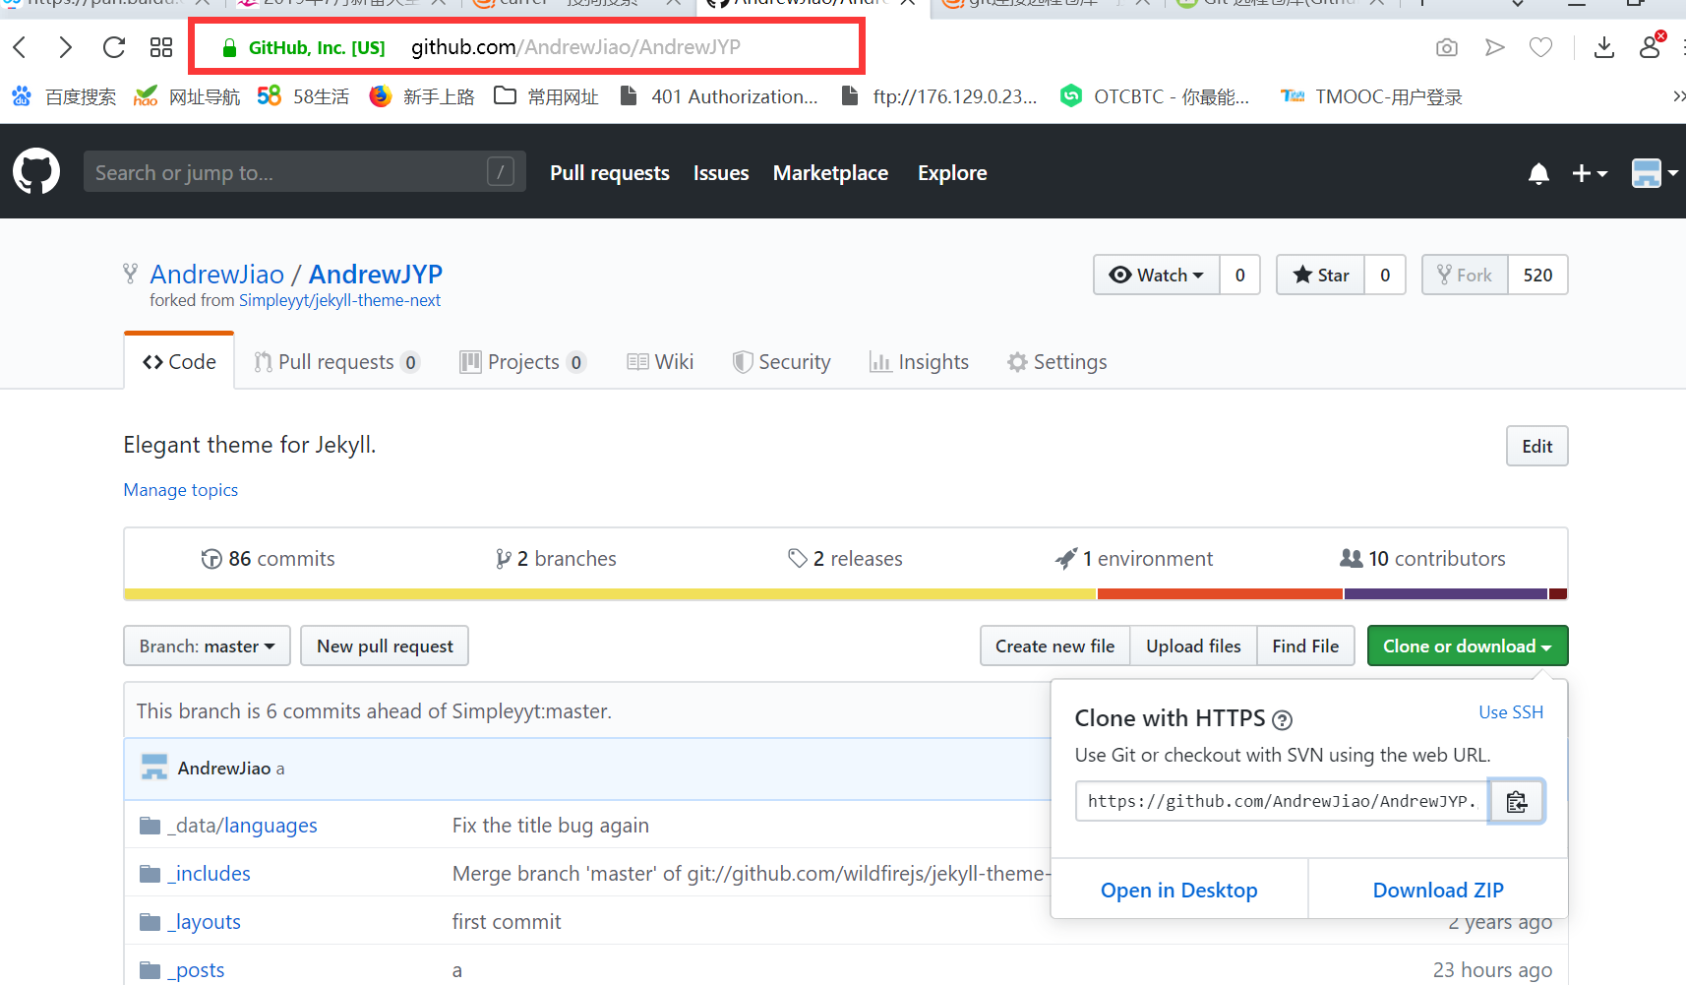Screen dimensions: 1686x985
Task: Open the OTCBTC bookmark
Action: pyautogui.click(x=1154, y=96)
